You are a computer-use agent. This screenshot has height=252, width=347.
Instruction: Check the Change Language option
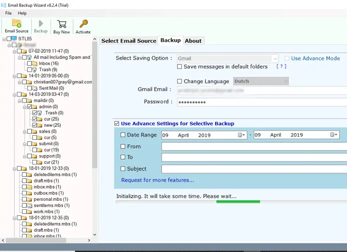click(179, 82)
